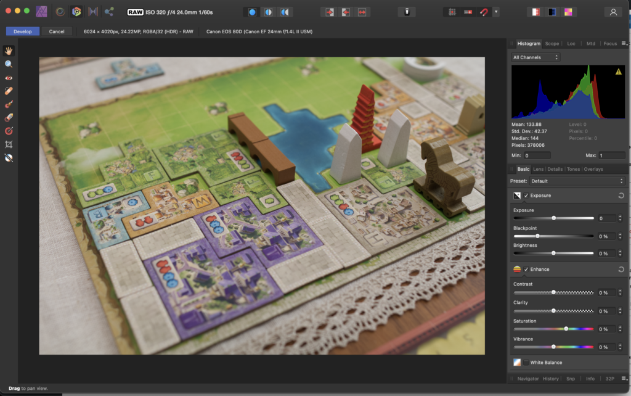Click the Saturation value stepper
This screenshot has width=631, height=396.
620,329
